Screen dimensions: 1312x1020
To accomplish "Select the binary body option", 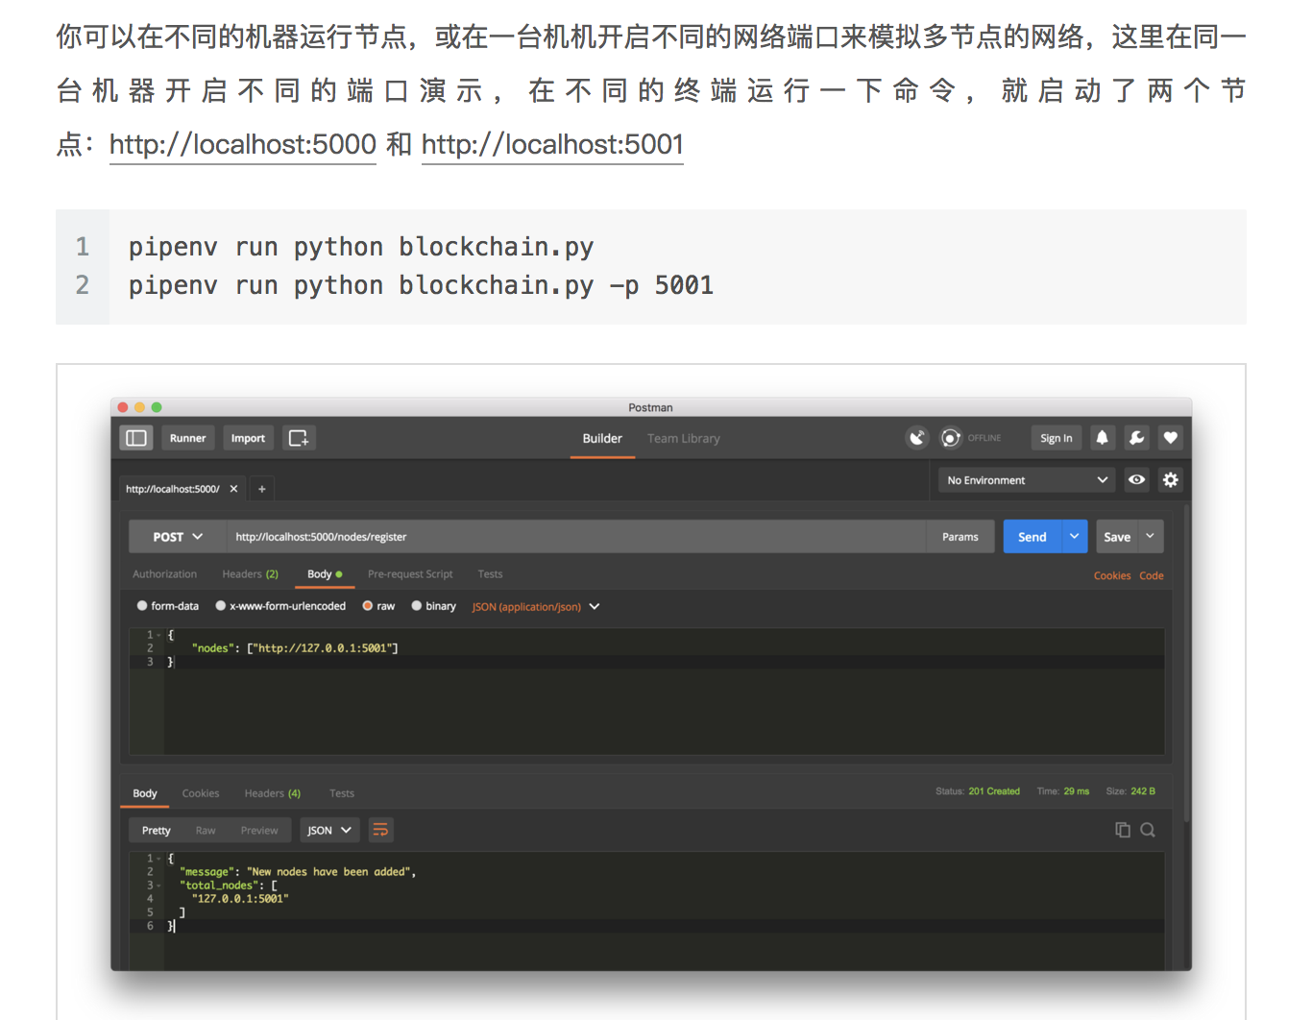I will click(434, 606).
